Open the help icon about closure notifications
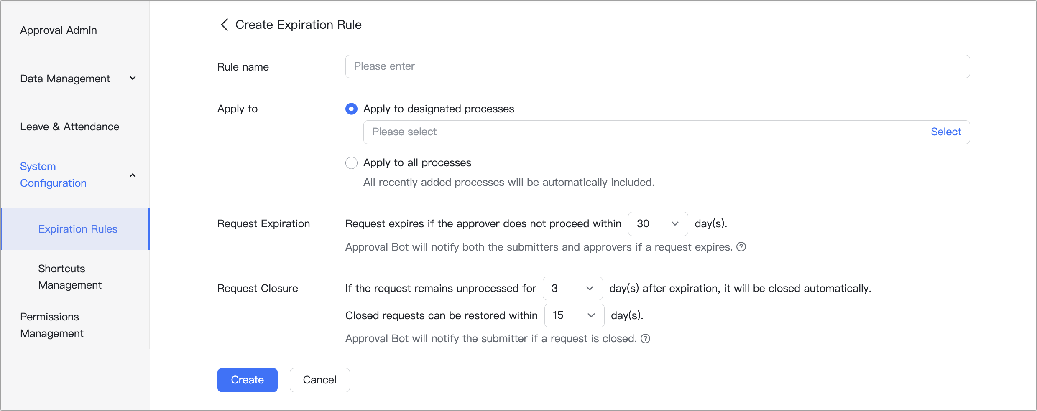 click(645, 338)
